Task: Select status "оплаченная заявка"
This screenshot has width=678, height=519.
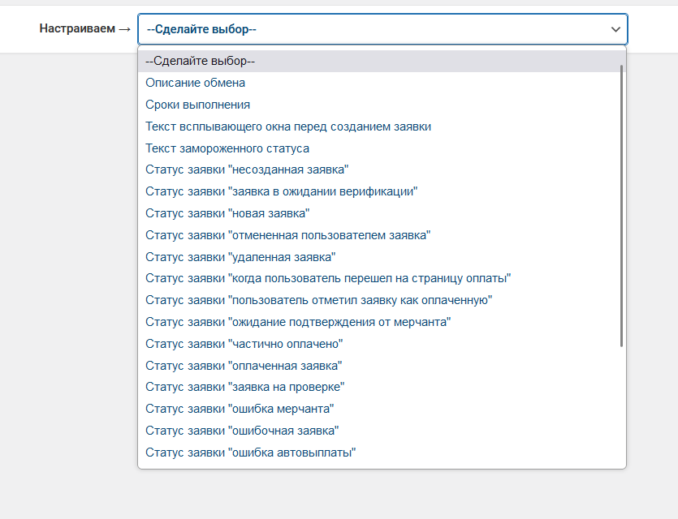Action: (244, 366)
